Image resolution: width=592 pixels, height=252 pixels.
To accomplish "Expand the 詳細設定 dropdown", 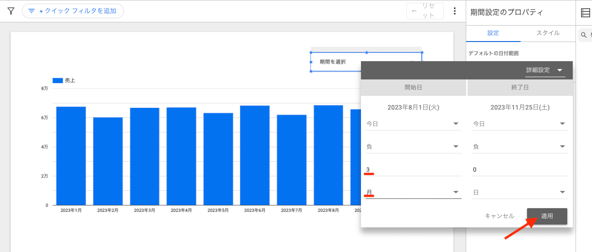I will (545, 70).
